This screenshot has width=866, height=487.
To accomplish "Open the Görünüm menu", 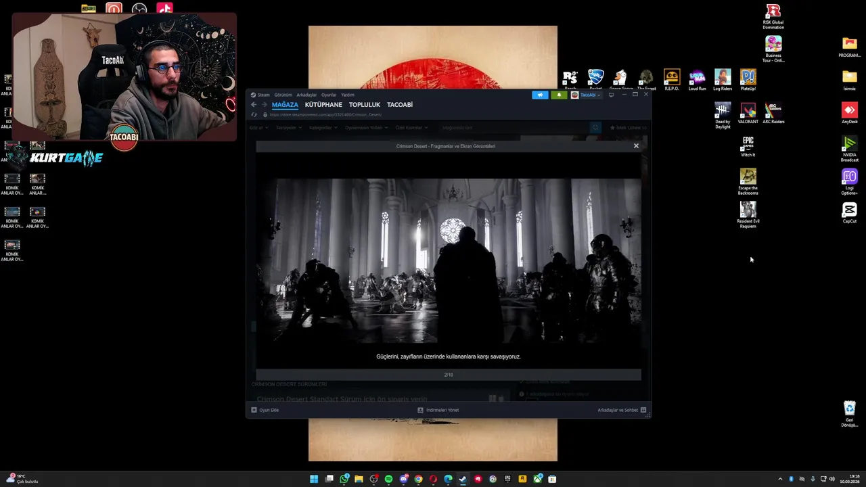I will coord(283,95).
